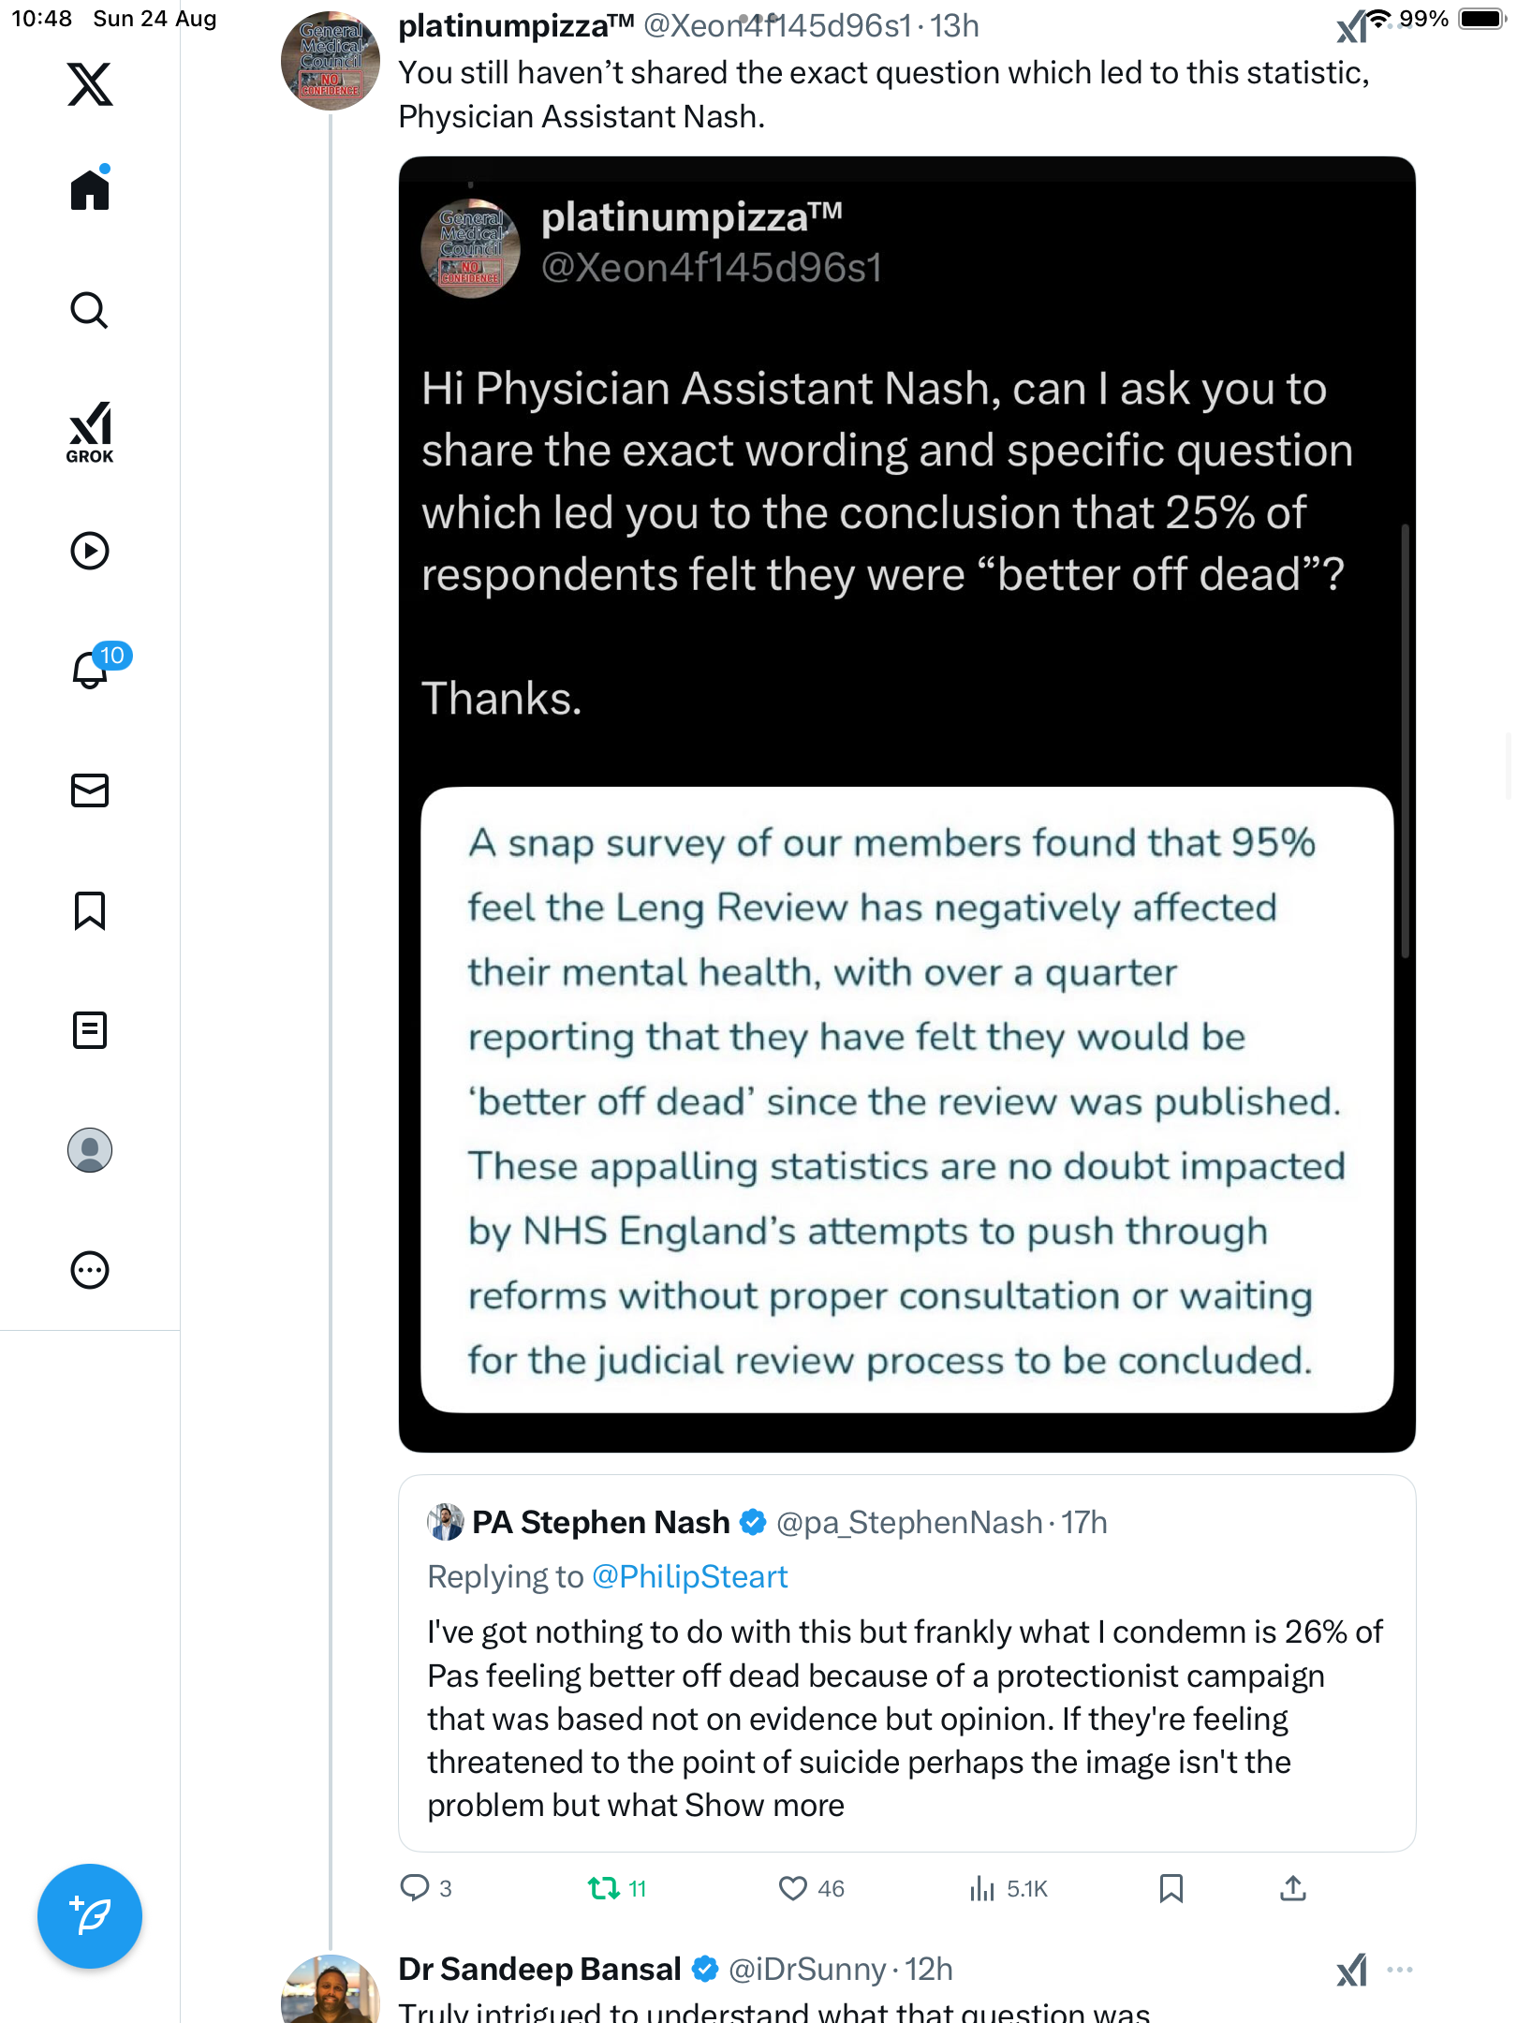This screenshot has height=2023, width=1517.
Task: Bookmark the platinumpizza post
Action: 1171,1888
